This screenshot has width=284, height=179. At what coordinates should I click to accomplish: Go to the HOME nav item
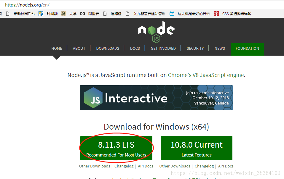[57, 49]
